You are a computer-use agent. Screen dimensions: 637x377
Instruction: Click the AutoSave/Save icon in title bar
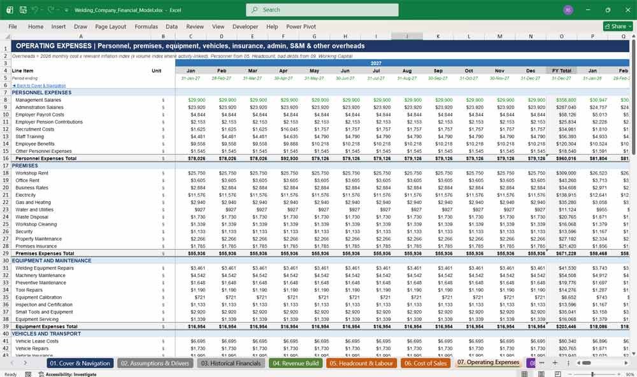(x=23, y=10)
